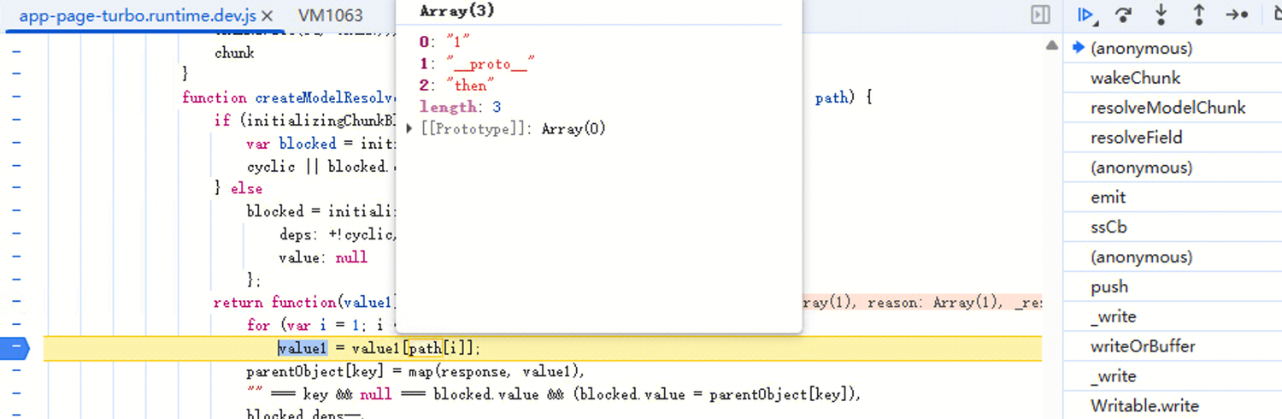Select resolveModelChunk call stack frame
The width and height of the screenshot is (1282, 419).
click(1167, 108)
